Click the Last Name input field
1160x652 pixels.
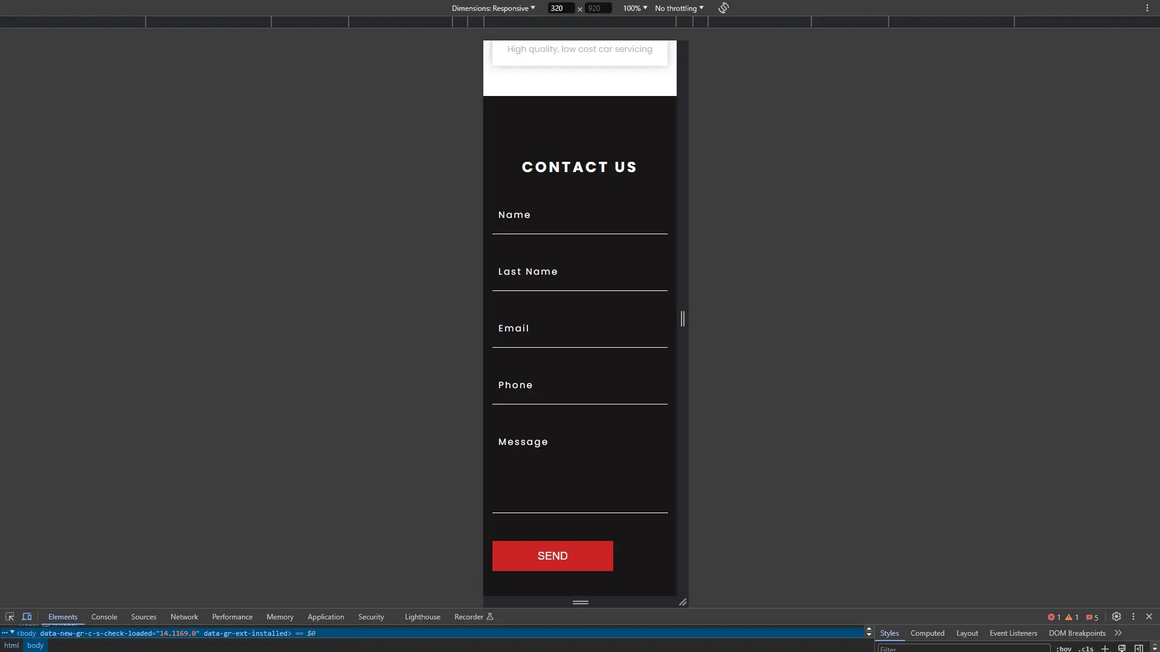pyautogui.click(x=579, y=272)
